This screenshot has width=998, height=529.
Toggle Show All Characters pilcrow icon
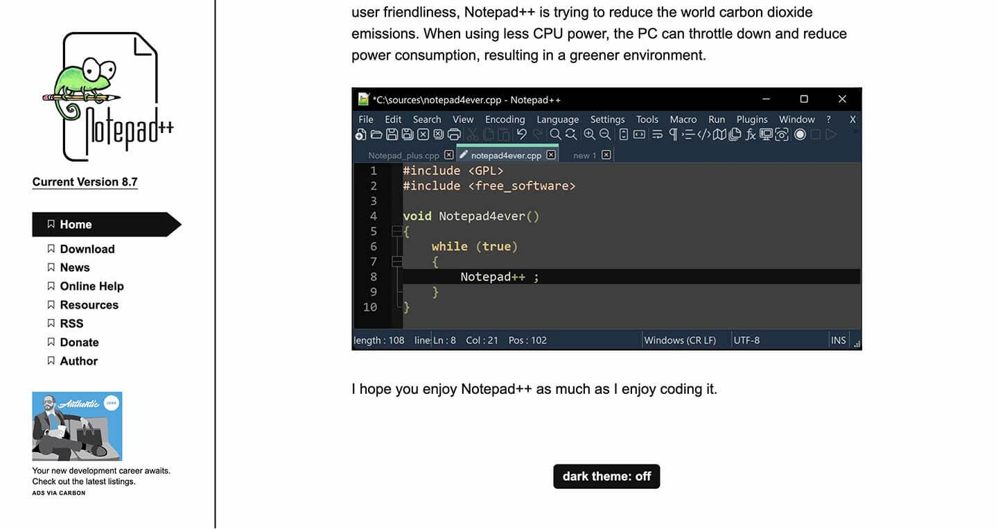[x=672, y=135]
